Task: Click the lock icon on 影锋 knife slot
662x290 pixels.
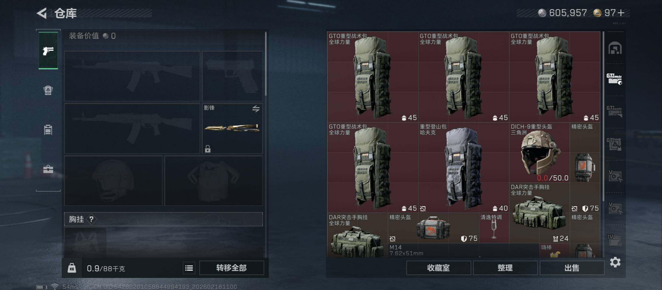Action: coord(207,148)
